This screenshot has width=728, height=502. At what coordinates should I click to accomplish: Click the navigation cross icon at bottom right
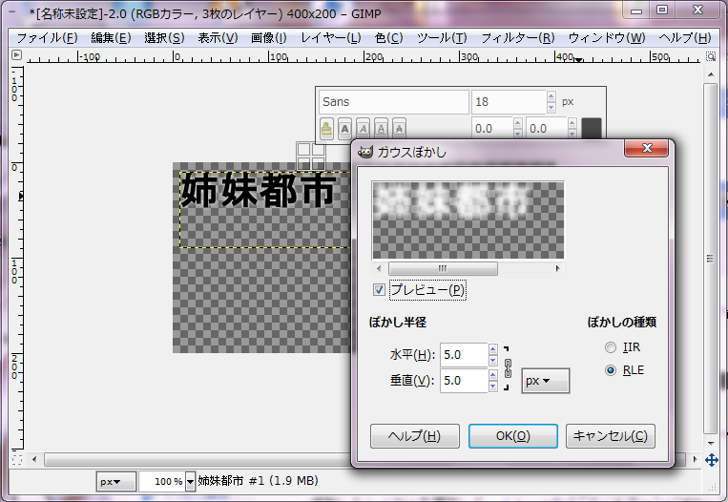point(711,460)
